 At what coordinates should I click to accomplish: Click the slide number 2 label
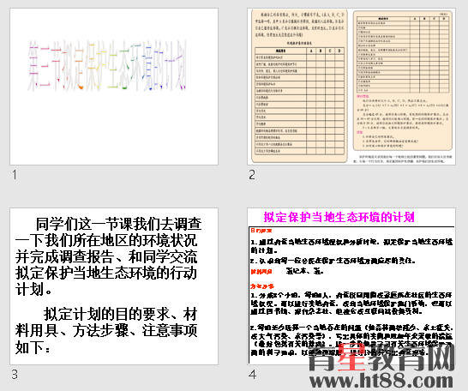(252, 175)
